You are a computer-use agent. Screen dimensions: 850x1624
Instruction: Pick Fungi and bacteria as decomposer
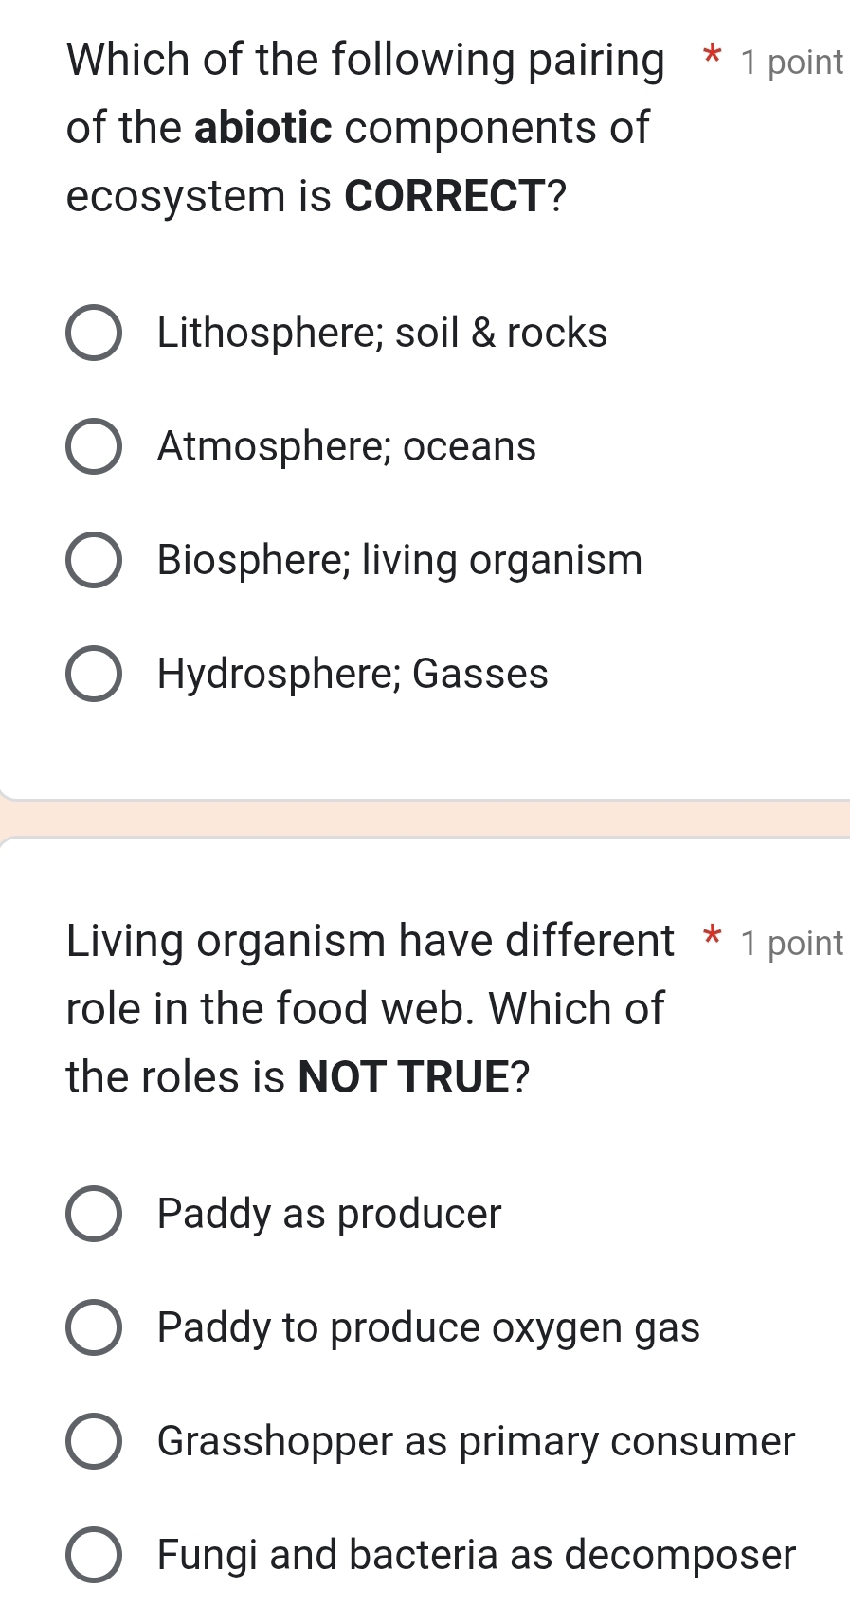click(93, 1555)
